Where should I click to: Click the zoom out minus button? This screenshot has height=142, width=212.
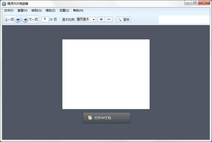click(x=108, y=19)
